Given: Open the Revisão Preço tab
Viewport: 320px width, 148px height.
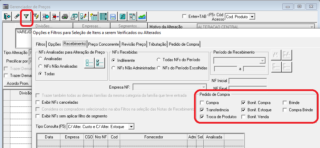Looking at the screenshot, I should pyautogui.click(x=134, y=44).
